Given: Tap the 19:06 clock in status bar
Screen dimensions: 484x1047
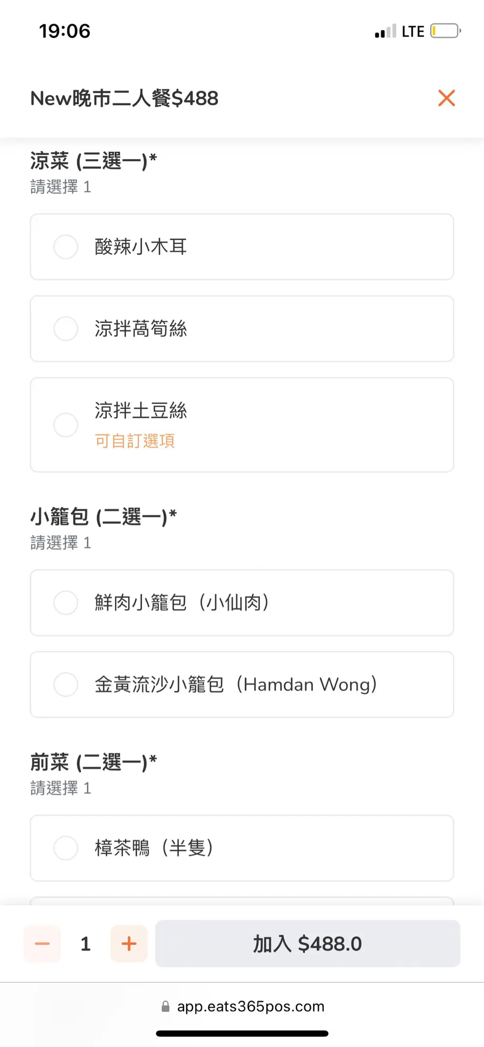Looking at the screenshot, I should [65, 31].
